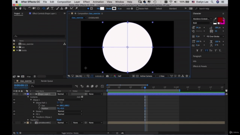Click the Reset link for Transform

[x=59, y=120]
